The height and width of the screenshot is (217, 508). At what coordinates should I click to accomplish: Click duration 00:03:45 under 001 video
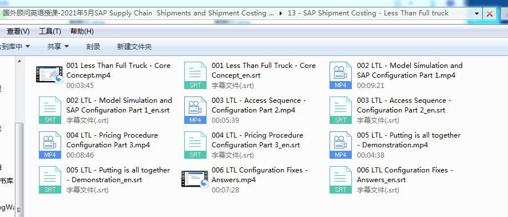point(80,86)
